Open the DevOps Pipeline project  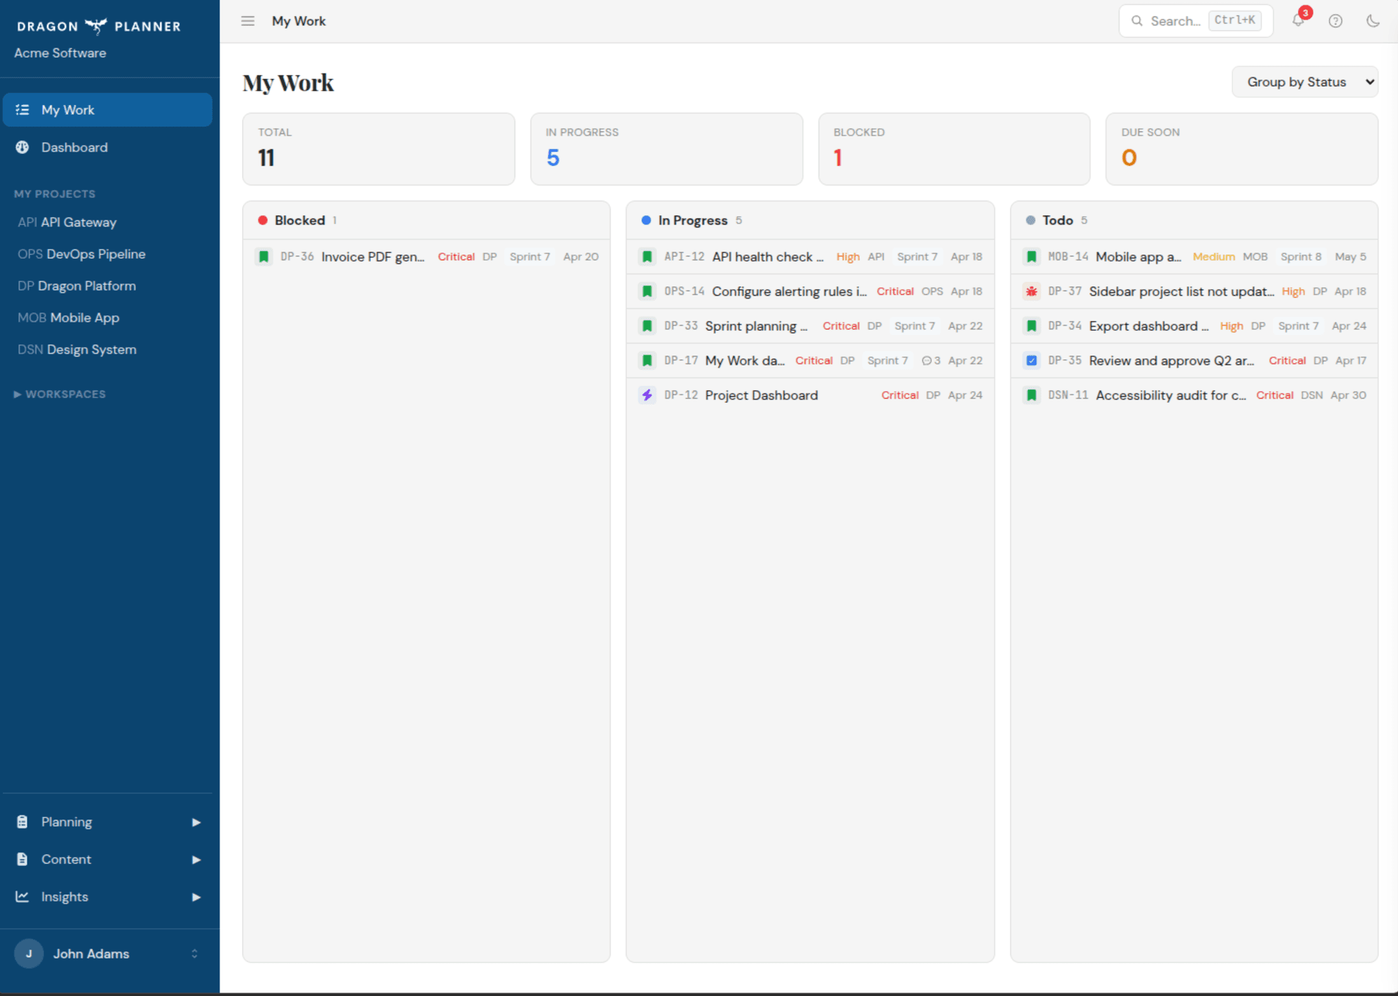tap(92, 253)
